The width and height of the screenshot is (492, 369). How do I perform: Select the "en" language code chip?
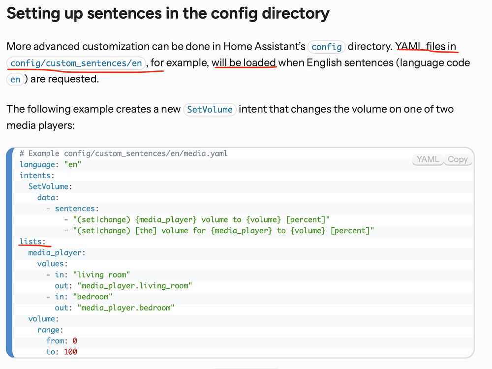coord(15,79)
